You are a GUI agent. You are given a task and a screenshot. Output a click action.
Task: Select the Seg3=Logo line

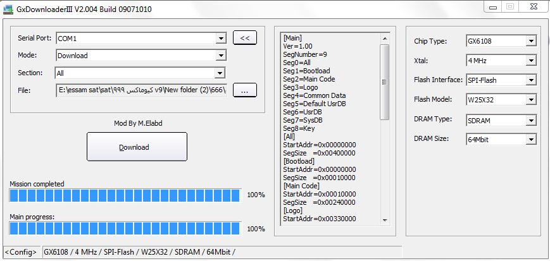[300, 87]
